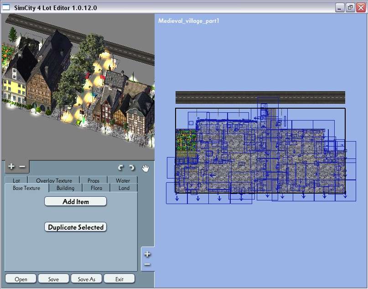Select the Base Texture tab
The height and width of the screenshot is (289, 368).
[26, 188]
